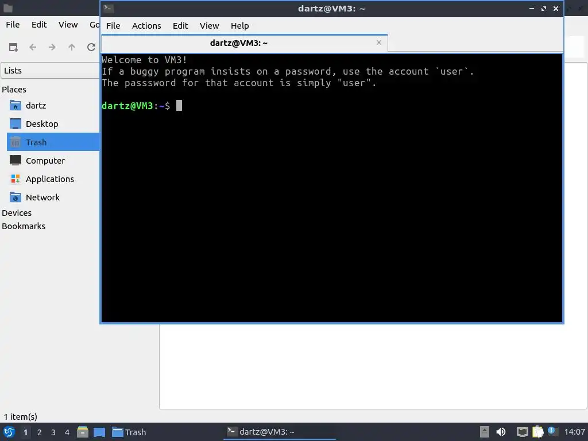
Task: Go back in the file manager
Action: click(x=33, y=47)
